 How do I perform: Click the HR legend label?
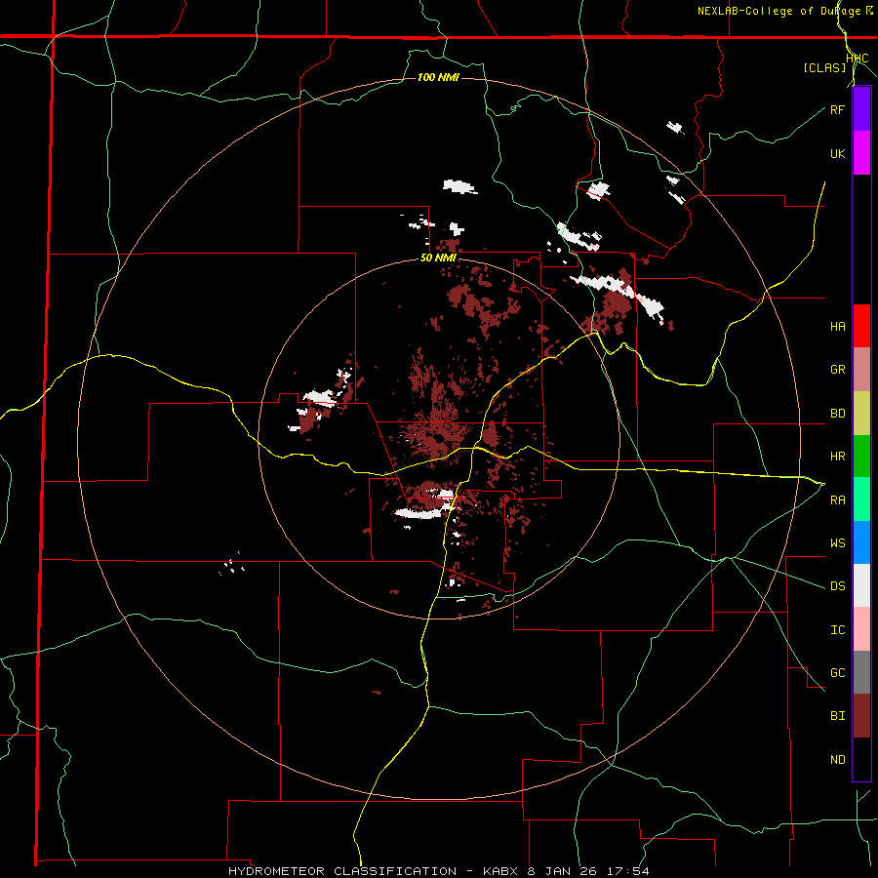pos(837,457)
